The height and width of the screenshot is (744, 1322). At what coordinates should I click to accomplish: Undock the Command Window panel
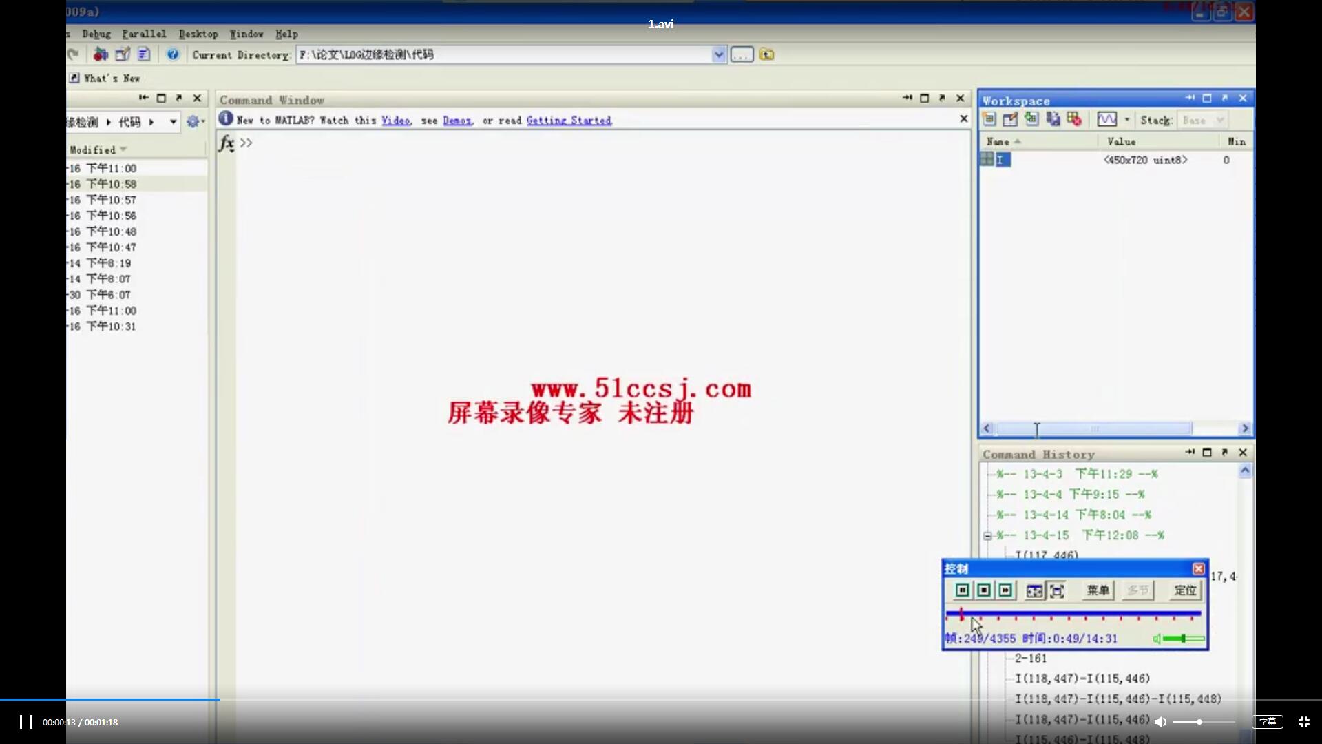click(x=943, y=98)
